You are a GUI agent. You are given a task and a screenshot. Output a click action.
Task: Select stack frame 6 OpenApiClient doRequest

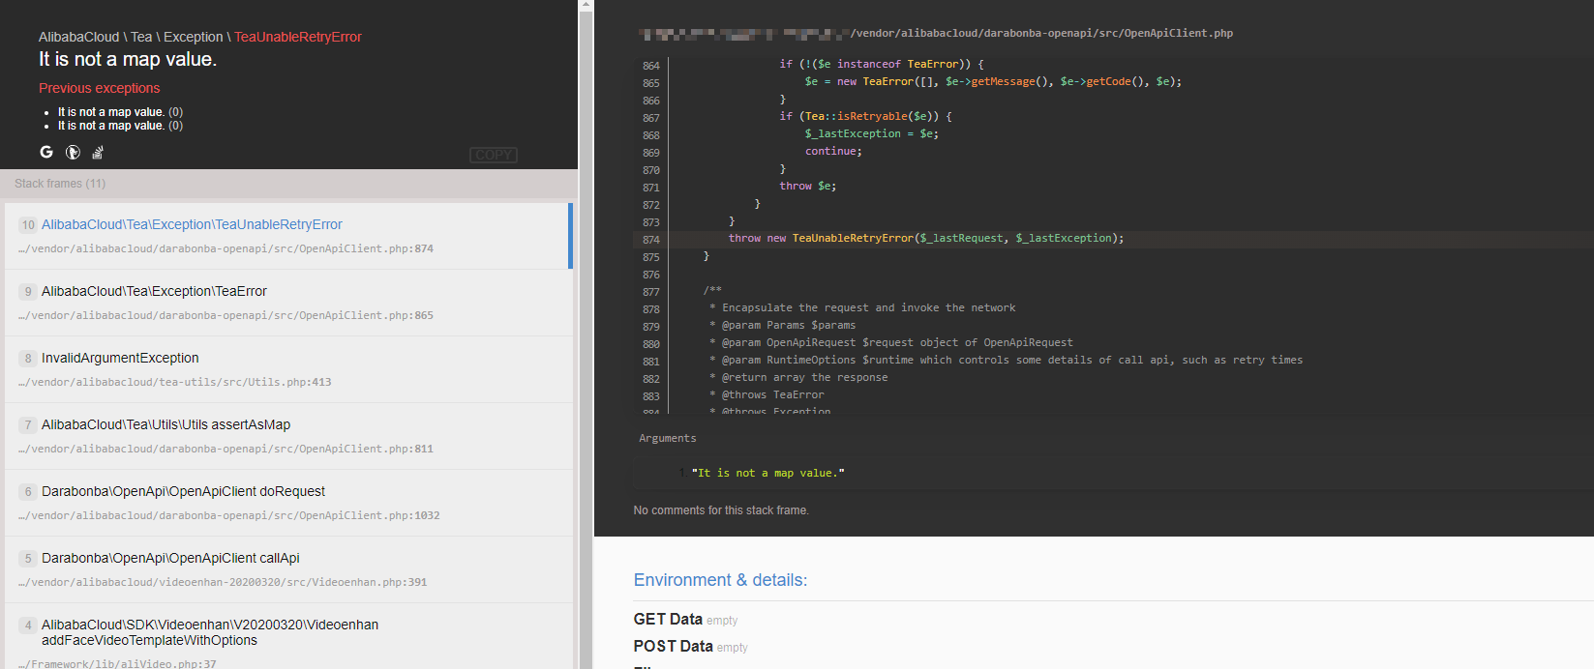(288, 503)
